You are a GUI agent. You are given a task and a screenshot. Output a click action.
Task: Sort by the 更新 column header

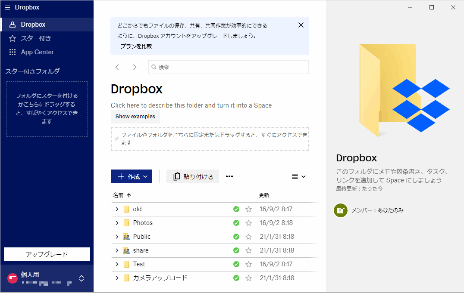click(x=264, y=195)
